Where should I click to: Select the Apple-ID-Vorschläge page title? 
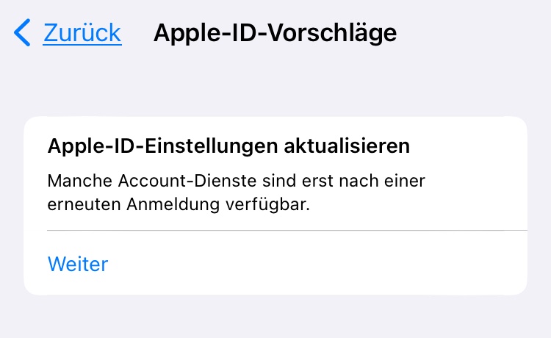click(x=275, y=33)
